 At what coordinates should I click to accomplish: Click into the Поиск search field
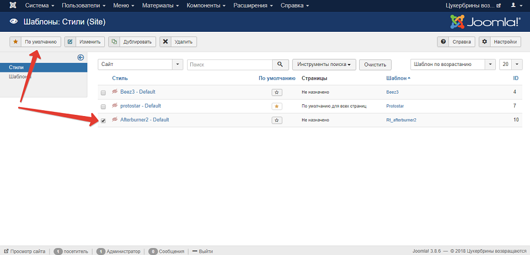(230, 64)
